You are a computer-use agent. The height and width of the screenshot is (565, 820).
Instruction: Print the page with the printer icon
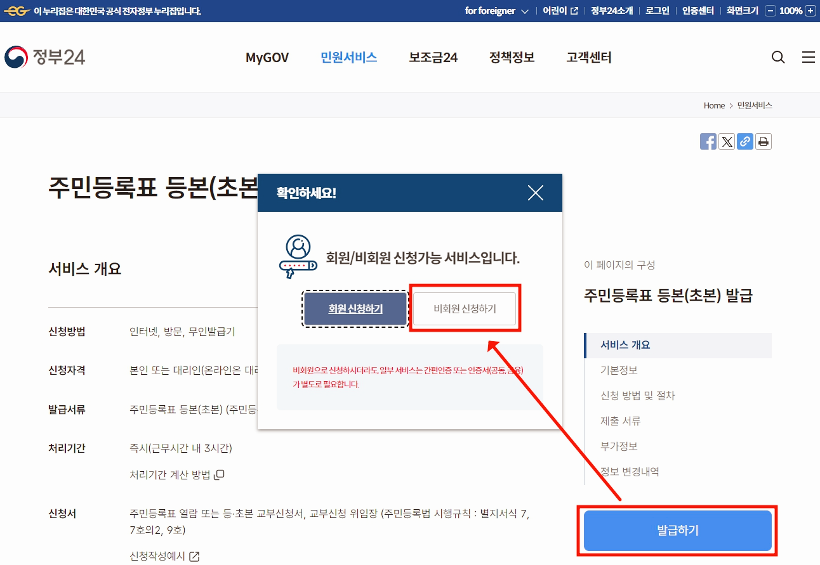point(764,141)
